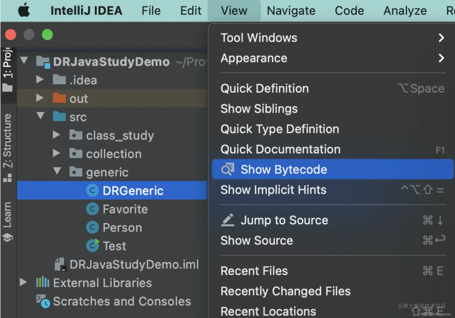
Task: Choose Jump to Source
Action: pyautogui.click(x=333, y=220)
